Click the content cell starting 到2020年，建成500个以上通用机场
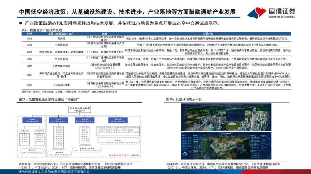This screenshot has height=174, width=311. 208,38
